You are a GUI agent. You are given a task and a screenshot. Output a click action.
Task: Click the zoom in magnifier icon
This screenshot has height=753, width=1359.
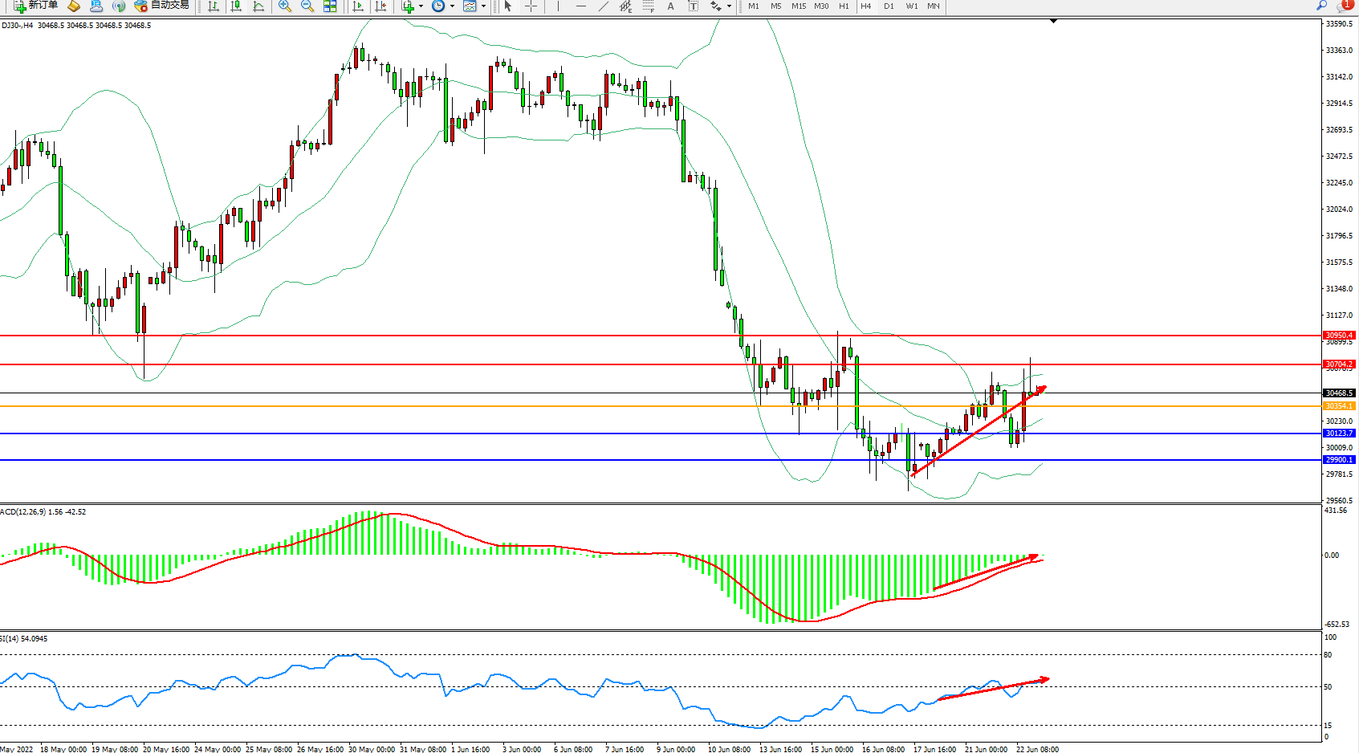(284, 6)
